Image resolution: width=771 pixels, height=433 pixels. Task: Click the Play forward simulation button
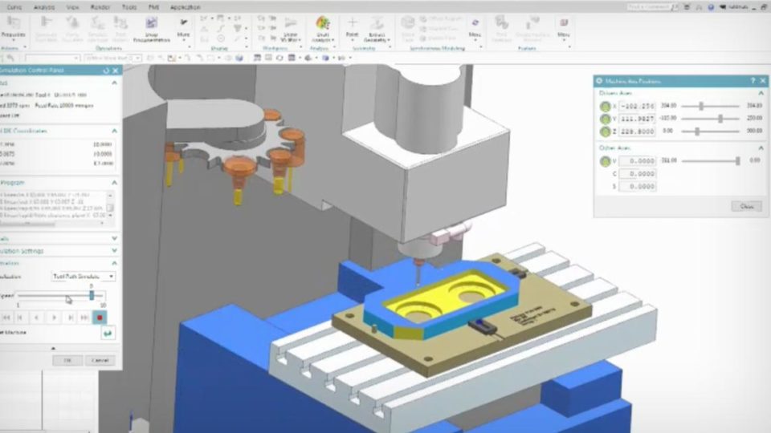[55, 318]
